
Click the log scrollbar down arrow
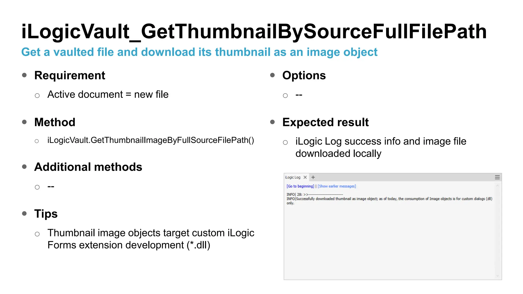click(x=497, y=276)
